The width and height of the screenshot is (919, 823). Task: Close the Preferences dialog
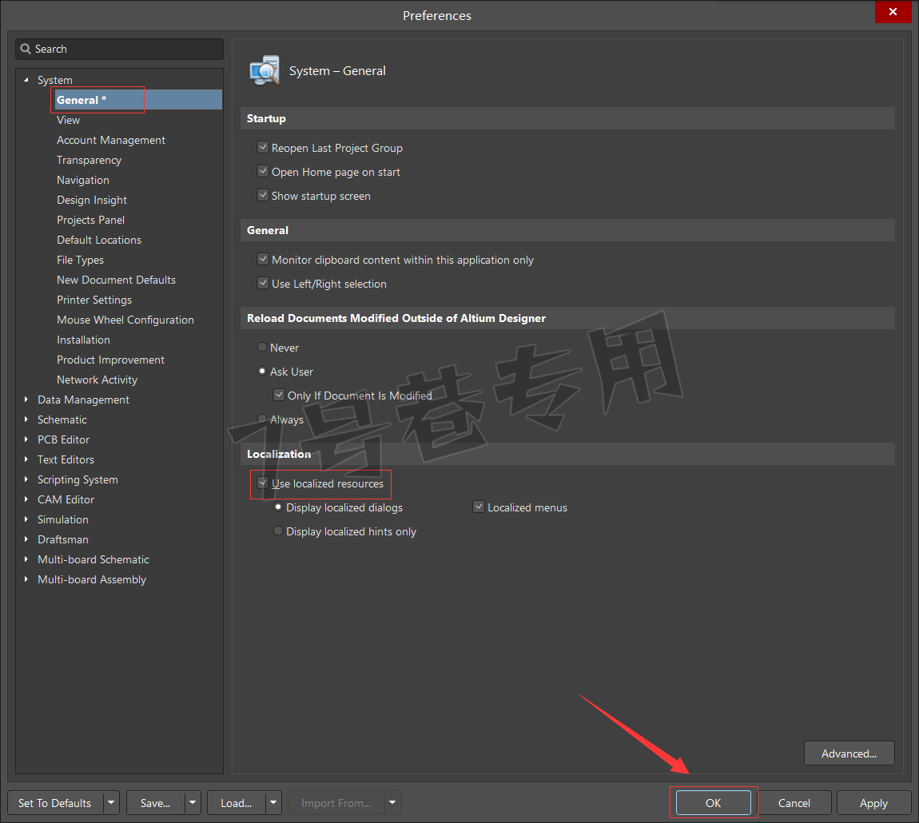coord(893,12)
